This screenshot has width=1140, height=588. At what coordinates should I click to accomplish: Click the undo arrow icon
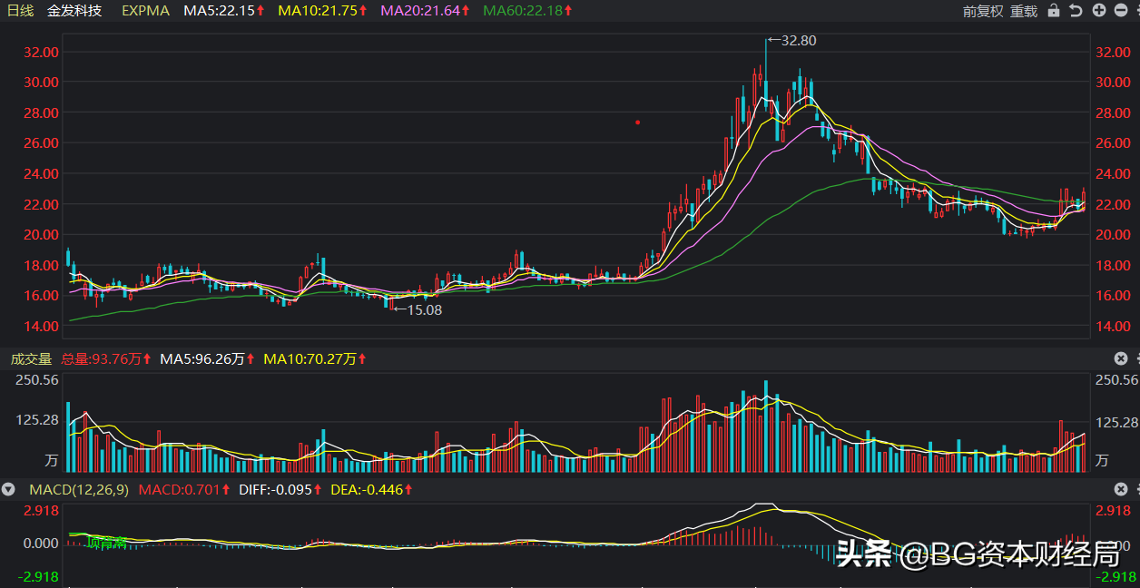1076,11
